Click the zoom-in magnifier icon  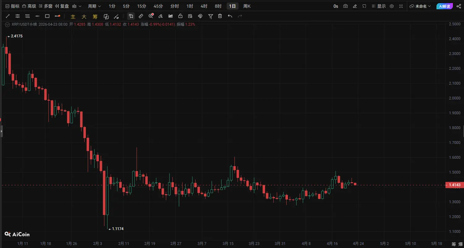(x=151, y=16)
